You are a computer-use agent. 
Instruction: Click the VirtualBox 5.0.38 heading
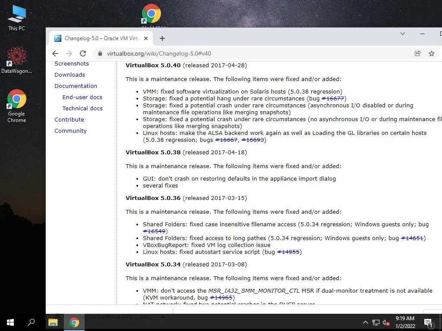click(x=153, y=152)
